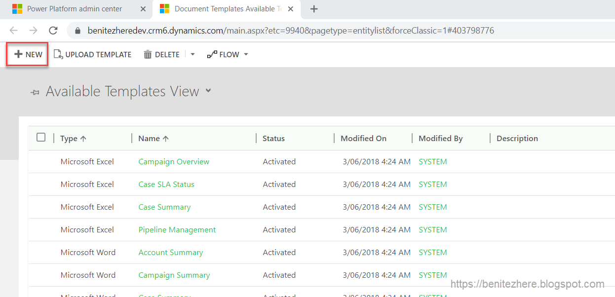This screenshot has width=615, height=297.
Task: Open the Available Templates View selector chevron
Action: (x=208, y=90)
